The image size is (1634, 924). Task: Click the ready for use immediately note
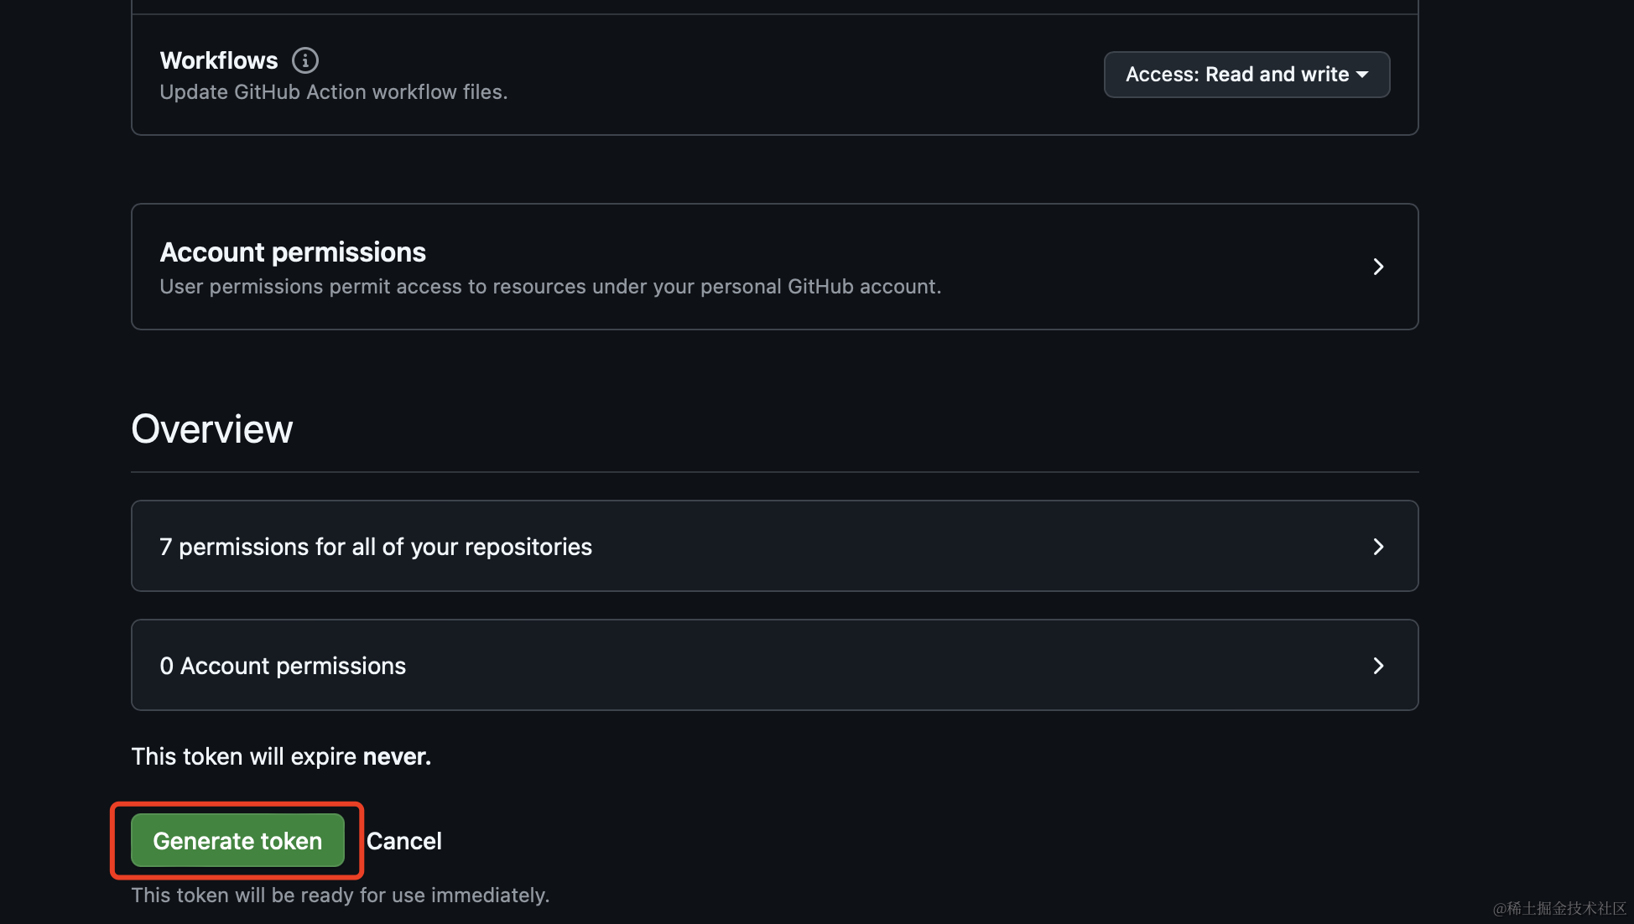pos(341,895)
